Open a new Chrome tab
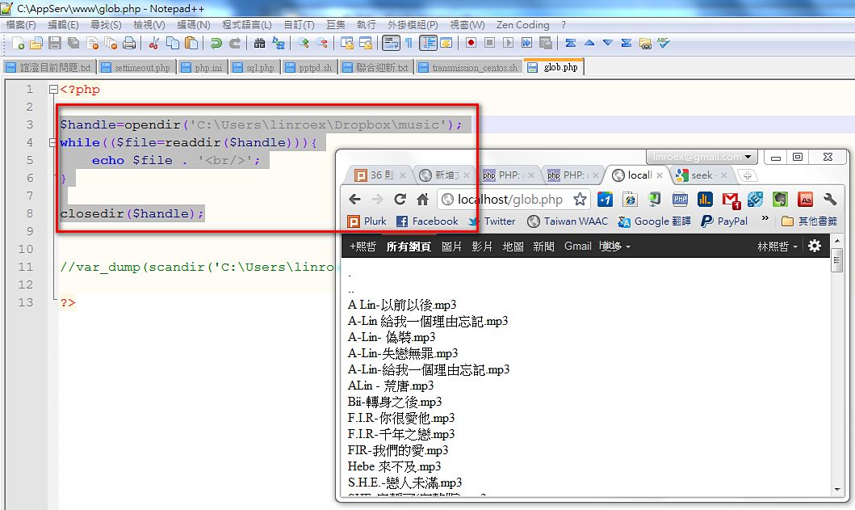Image resolution: width=855 pixels, height=510 pixels. pos(747,175)
